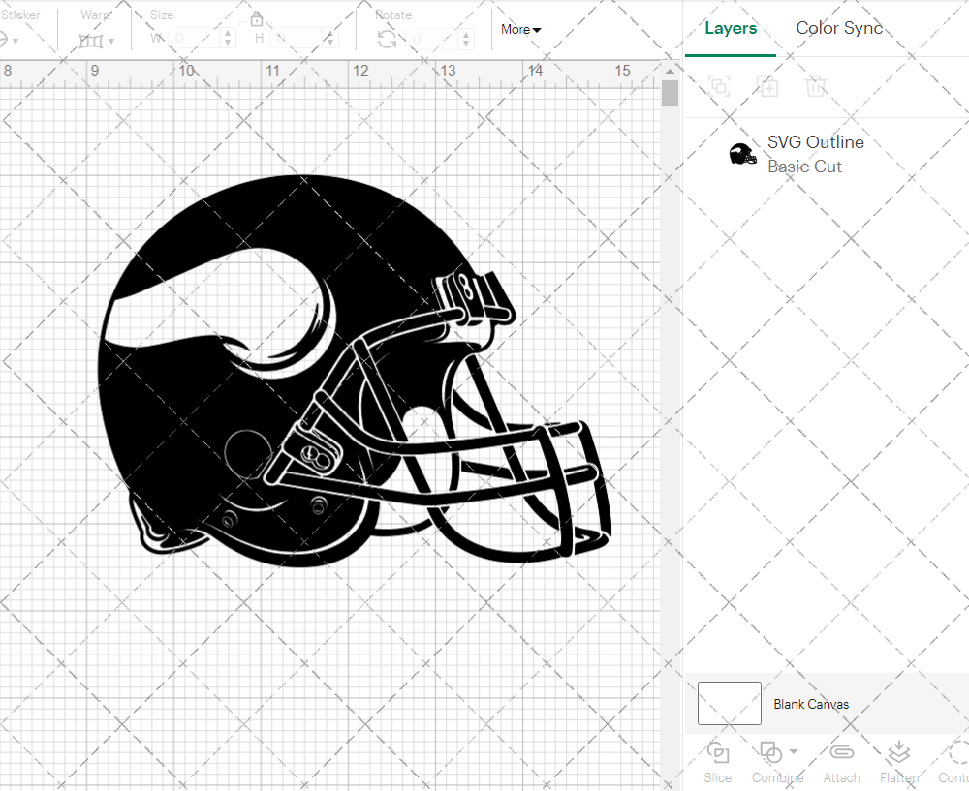Click the Delete layer trash icon
Viewport: 969px width, 791px height.
(816, 86)
